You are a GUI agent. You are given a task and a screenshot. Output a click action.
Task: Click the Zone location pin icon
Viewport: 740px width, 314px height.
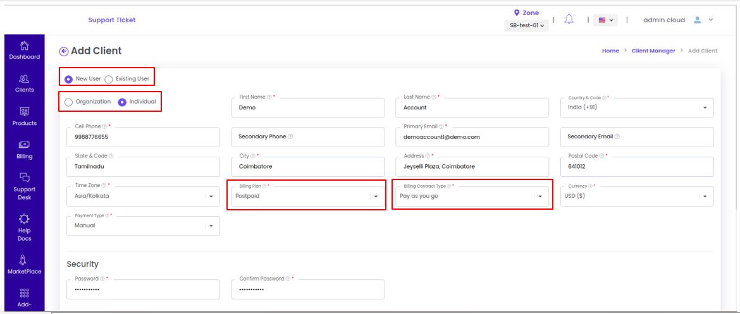click(x=517, y=13)
